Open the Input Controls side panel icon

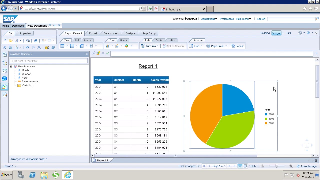pos(4,71)
